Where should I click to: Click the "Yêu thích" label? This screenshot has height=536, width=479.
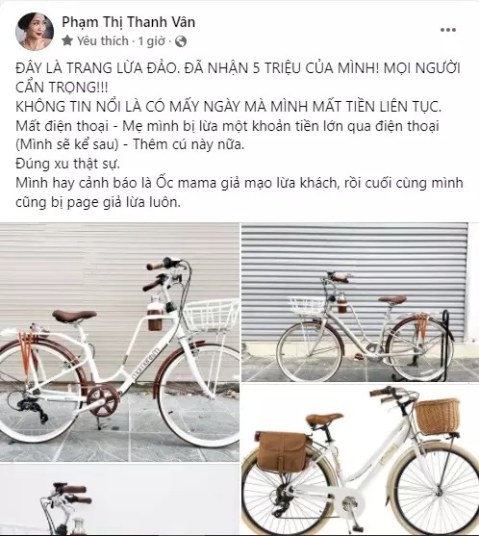(x=103, y=41)
